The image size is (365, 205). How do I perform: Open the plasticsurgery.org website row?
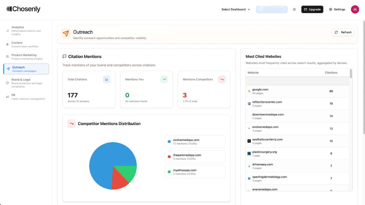click(x=297, y=153)
